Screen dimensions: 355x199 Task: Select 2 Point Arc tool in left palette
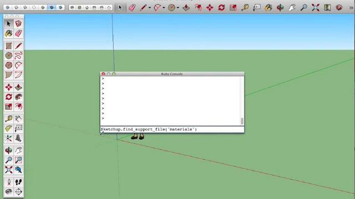[x=18, y=75]
